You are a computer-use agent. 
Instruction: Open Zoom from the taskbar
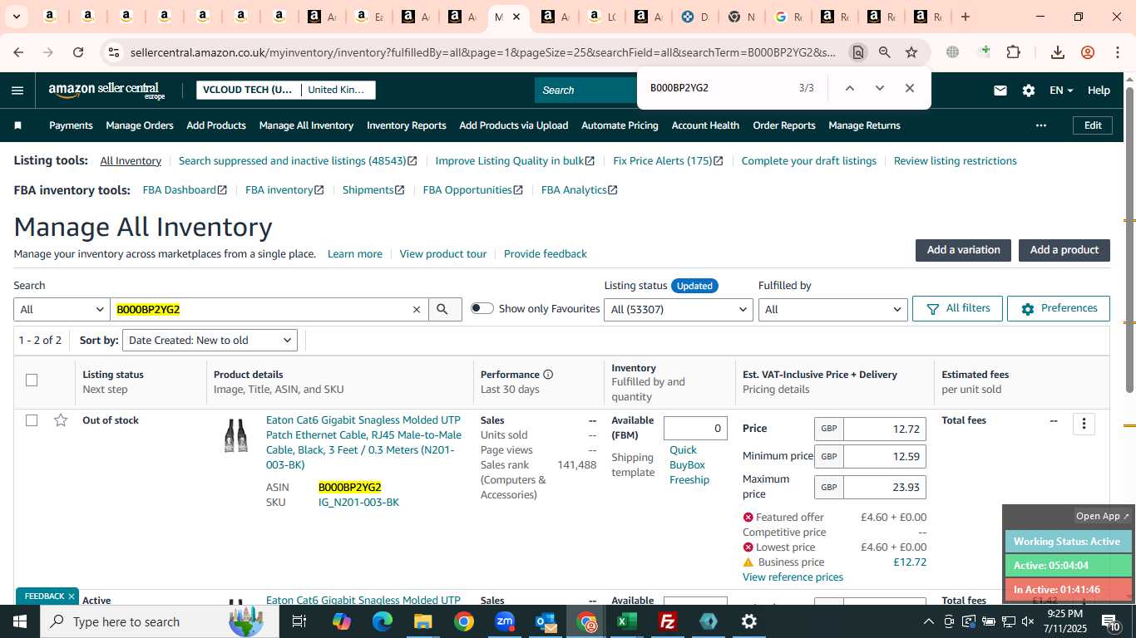[x=505, y=621]
